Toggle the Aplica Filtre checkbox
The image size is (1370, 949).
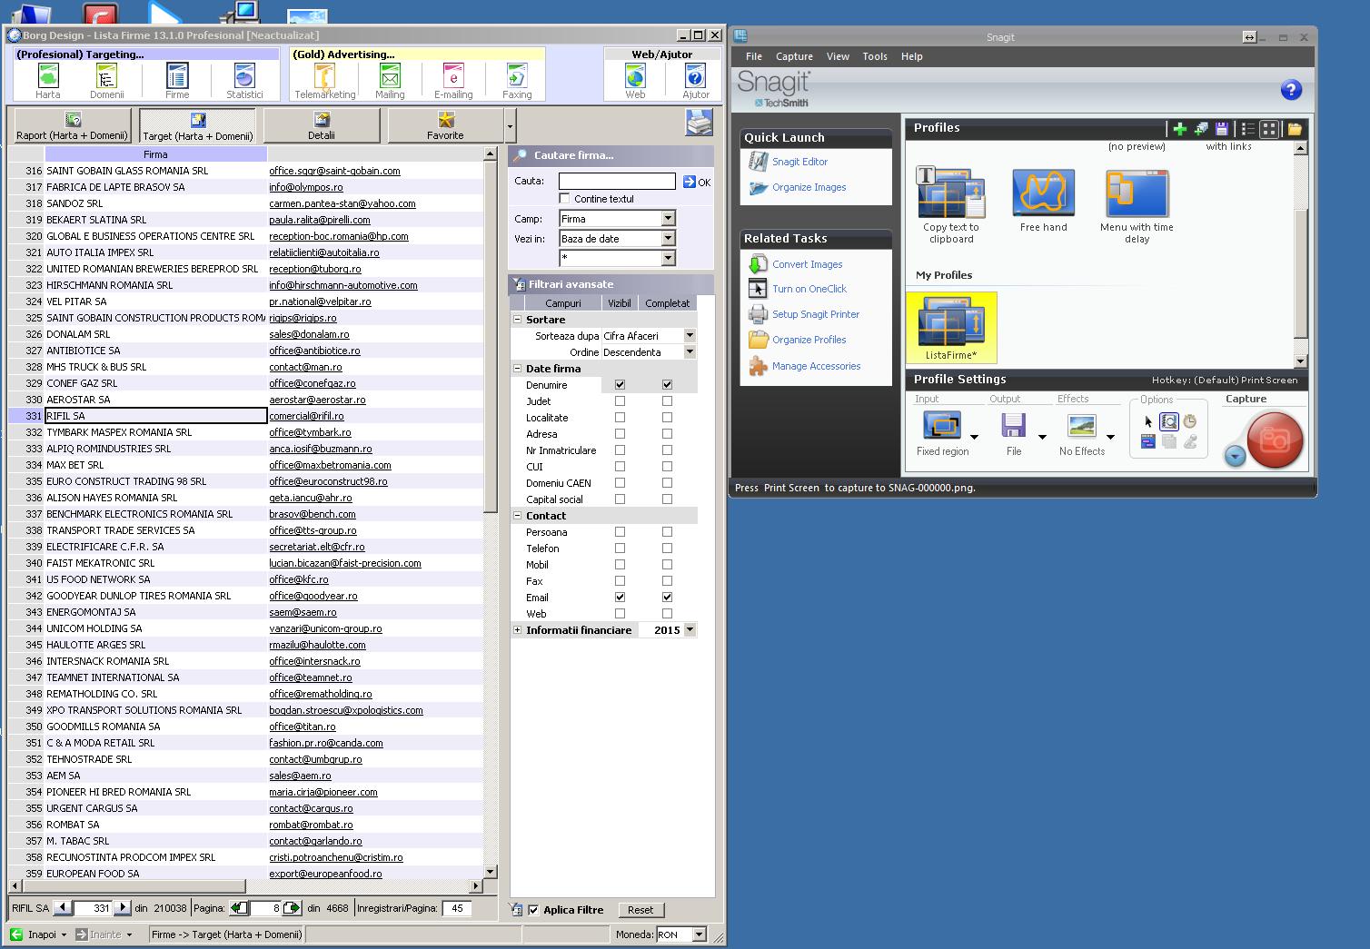(x=533, y=909)
